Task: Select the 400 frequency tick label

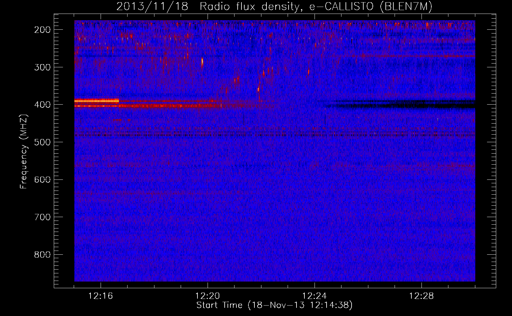Action: [42, 105]
